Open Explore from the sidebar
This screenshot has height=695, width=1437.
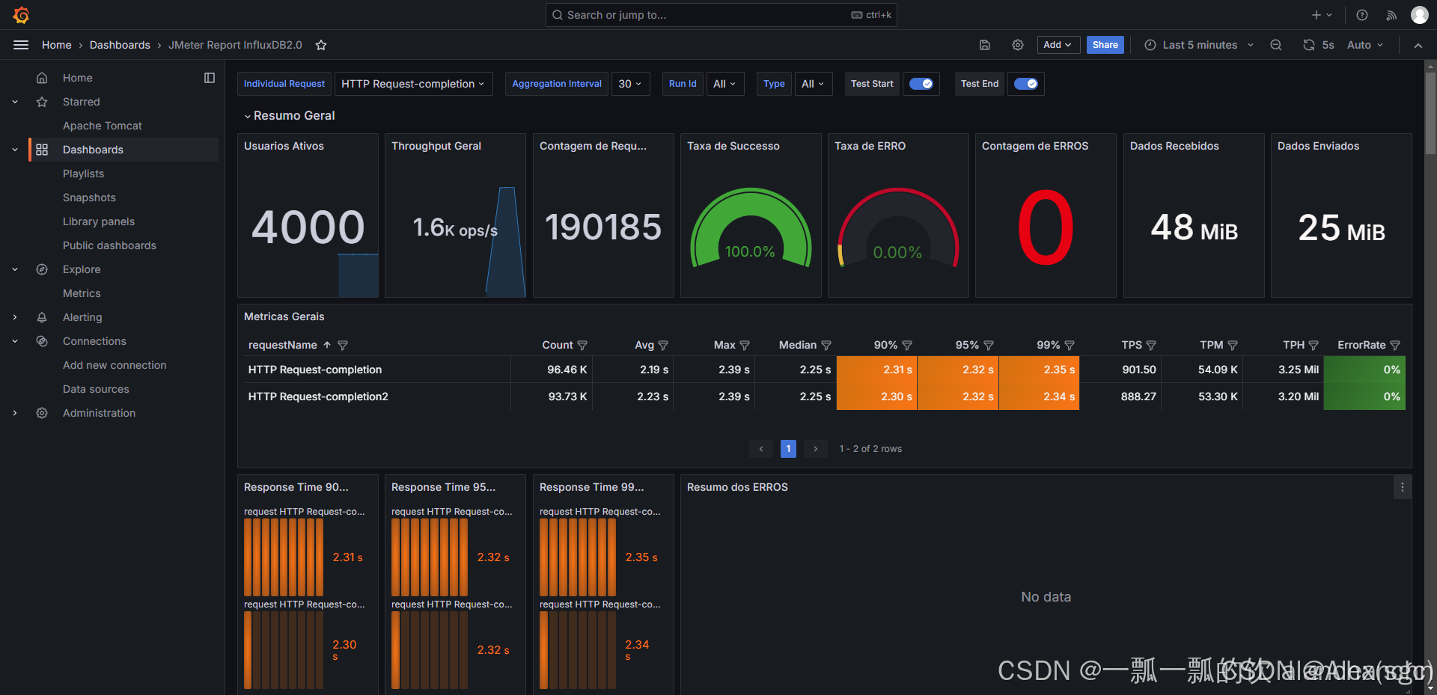click(82, 269)
